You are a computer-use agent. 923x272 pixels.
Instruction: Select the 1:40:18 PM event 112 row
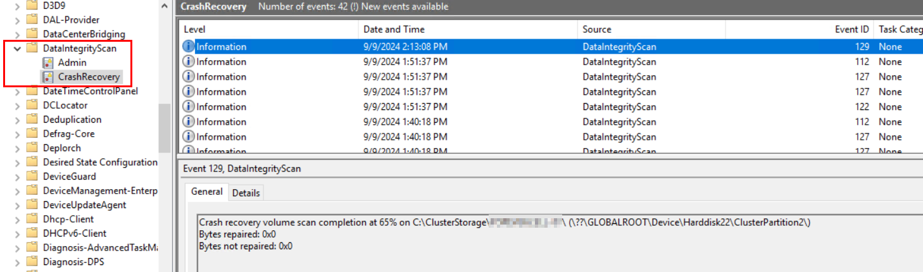551,122
